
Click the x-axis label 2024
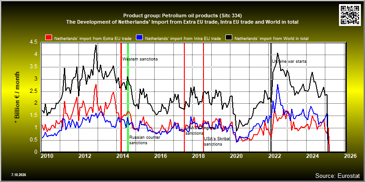[x=313, y=156]
